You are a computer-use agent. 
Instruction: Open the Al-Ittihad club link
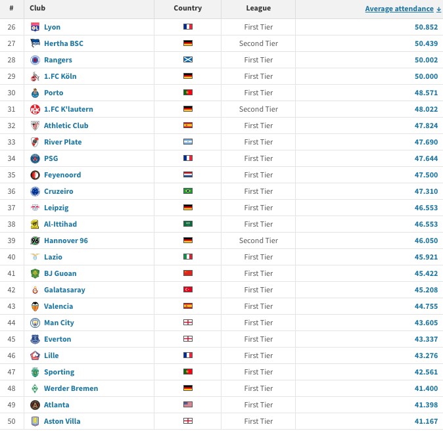tap(60, 224)
